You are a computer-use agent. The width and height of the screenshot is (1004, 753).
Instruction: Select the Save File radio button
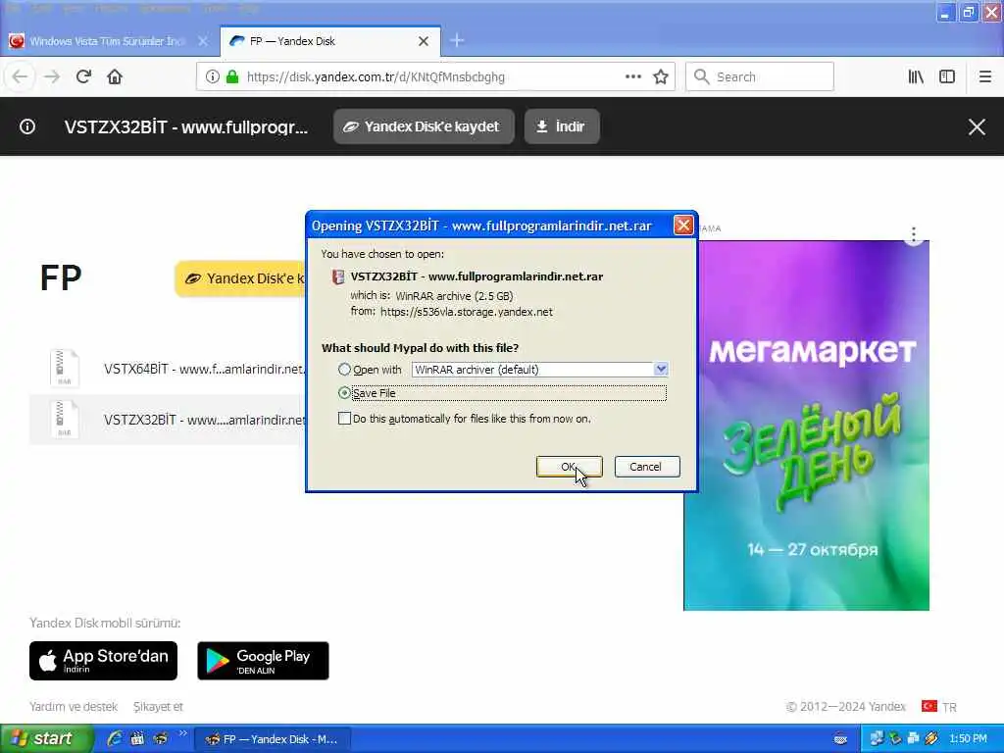click(344, 392)
